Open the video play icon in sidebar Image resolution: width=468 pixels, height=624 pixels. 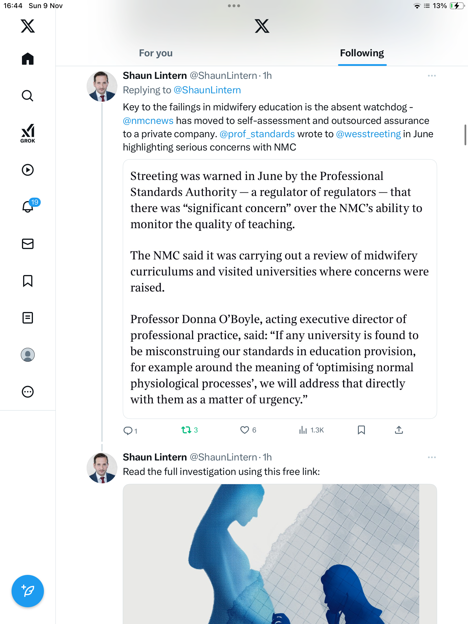[28, 170]
